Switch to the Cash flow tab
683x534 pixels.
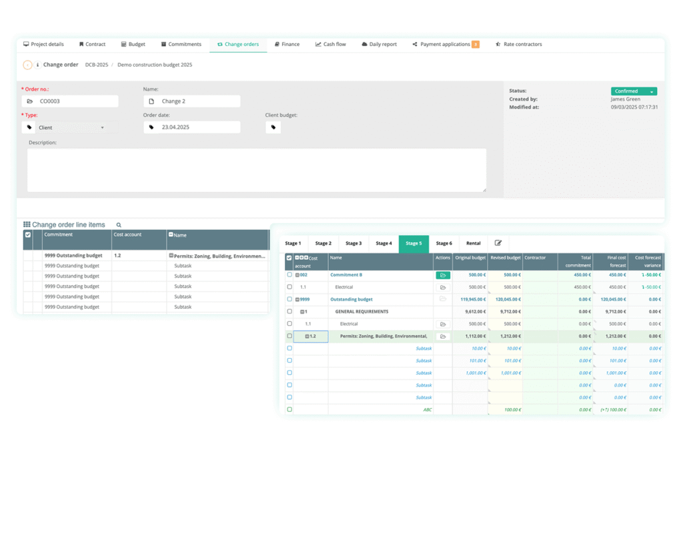330,44
